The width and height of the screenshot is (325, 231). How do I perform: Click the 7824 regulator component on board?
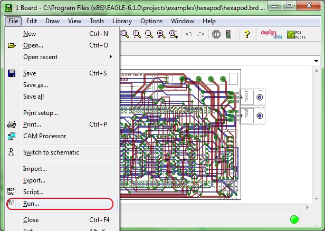click(252, 97)
